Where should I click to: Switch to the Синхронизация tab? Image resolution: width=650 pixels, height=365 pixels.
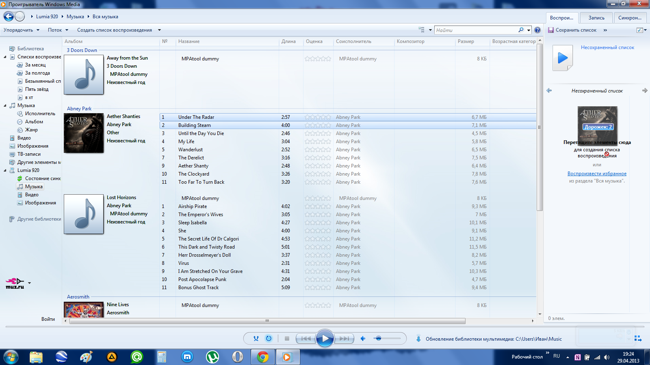pos(630,18)
